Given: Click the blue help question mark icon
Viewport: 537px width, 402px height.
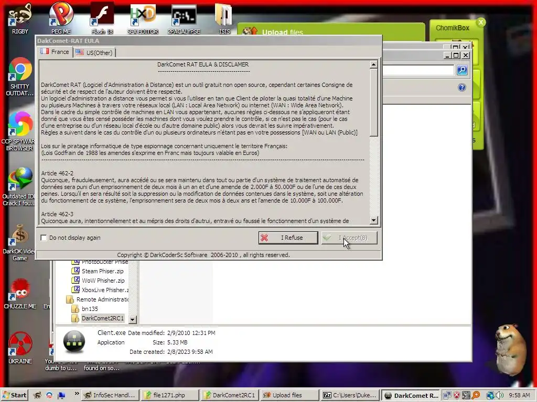Looking at the screenshot, I should (x=462, y=87).
